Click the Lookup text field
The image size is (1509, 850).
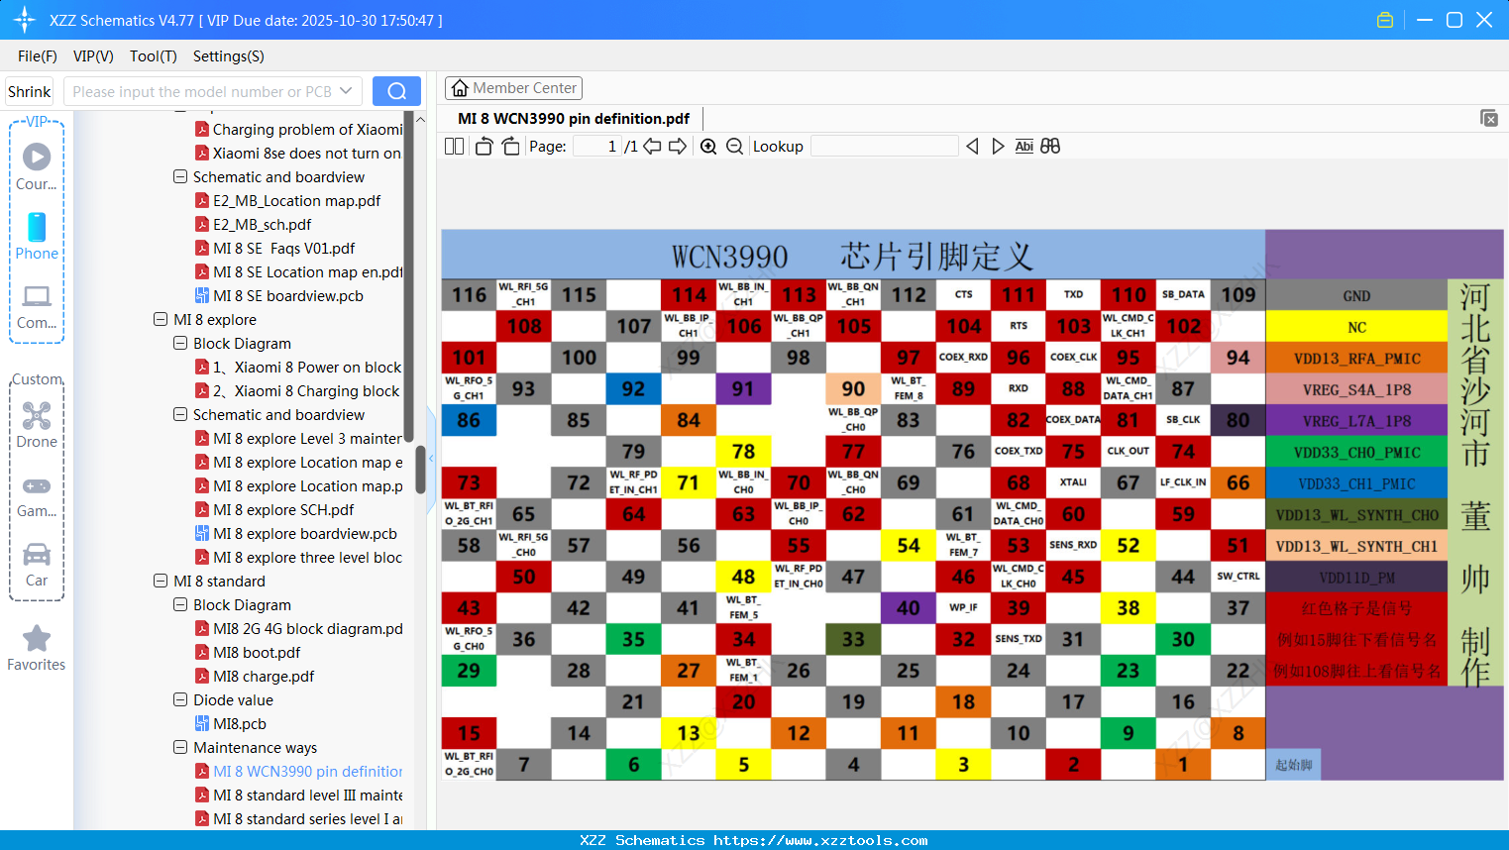pyautogui.click(x=885, y=147)
